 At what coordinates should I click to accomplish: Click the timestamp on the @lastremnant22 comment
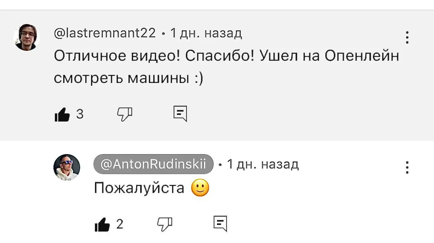(x=206, y=33)
